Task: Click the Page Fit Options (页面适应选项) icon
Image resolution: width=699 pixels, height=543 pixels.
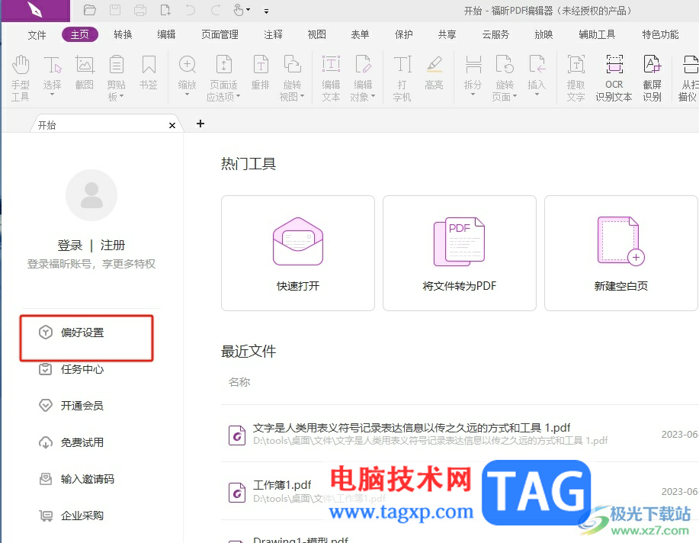Action: tap(224, 65)
